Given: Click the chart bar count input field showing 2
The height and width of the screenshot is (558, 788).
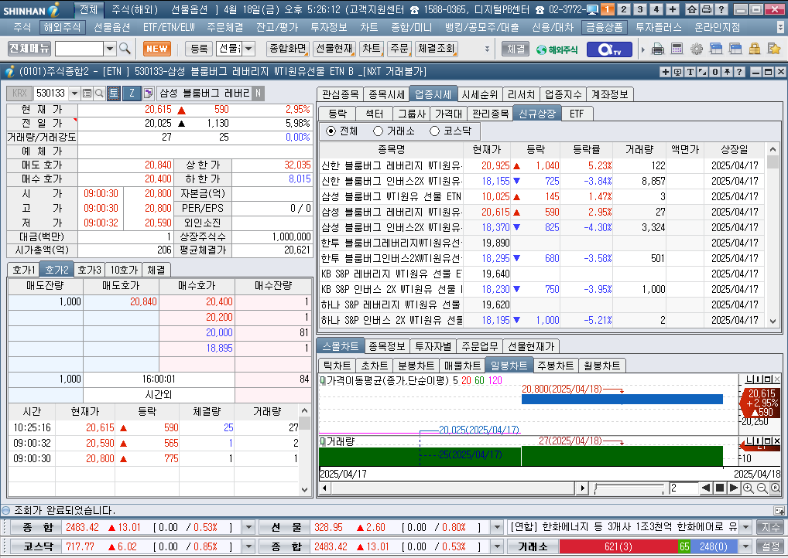Looking at the screenshot, I should (684, 488).
